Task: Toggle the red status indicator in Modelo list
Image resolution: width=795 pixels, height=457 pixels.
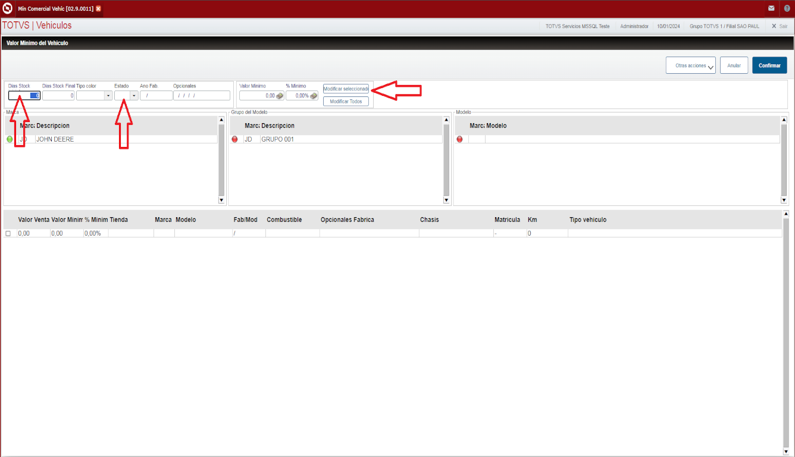Action: pos(459,139)
